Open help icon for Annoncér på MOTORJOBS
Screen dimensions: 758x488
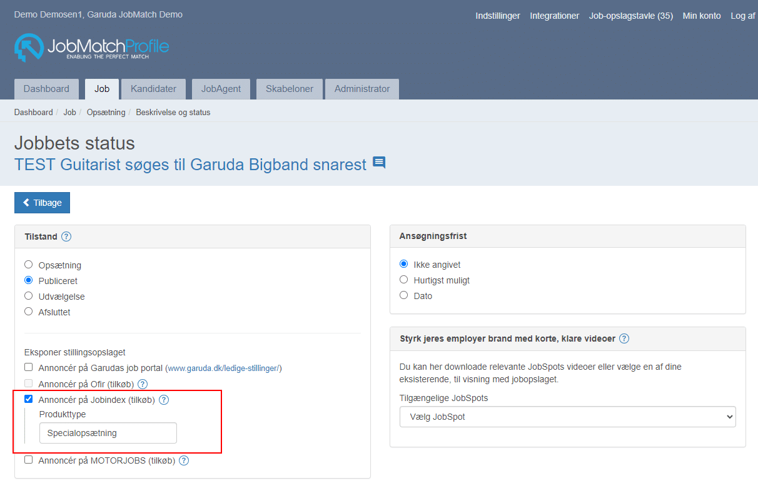[184, 460]
